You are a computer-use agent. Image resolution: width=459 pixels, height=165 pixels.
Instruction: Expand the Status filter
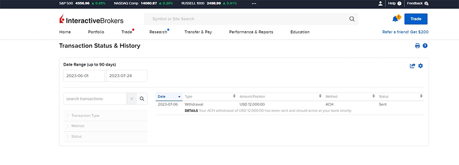tap(106, 136)
